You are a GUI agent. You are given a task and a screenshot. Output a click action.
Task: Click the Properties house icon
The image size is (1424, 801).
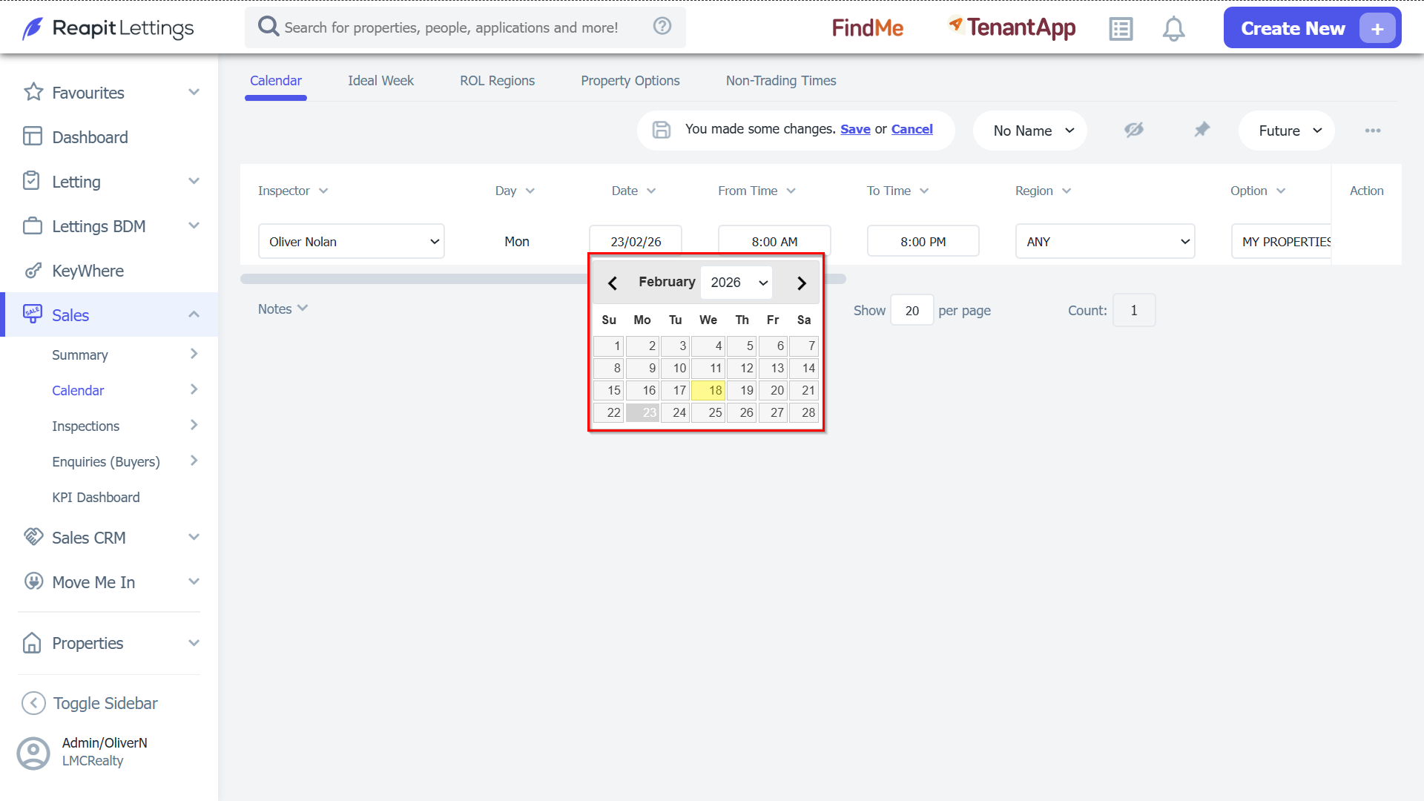point(32,642)
